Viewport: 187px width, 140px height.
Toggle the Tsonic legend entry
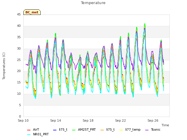[x=153, y=129]
